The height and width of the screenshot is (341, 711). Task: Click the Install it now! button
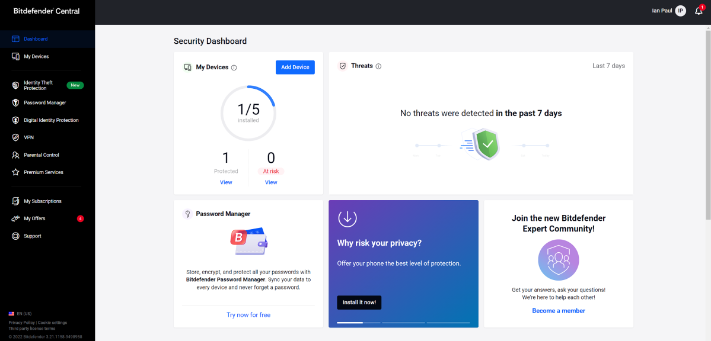(x=359, y=303)
